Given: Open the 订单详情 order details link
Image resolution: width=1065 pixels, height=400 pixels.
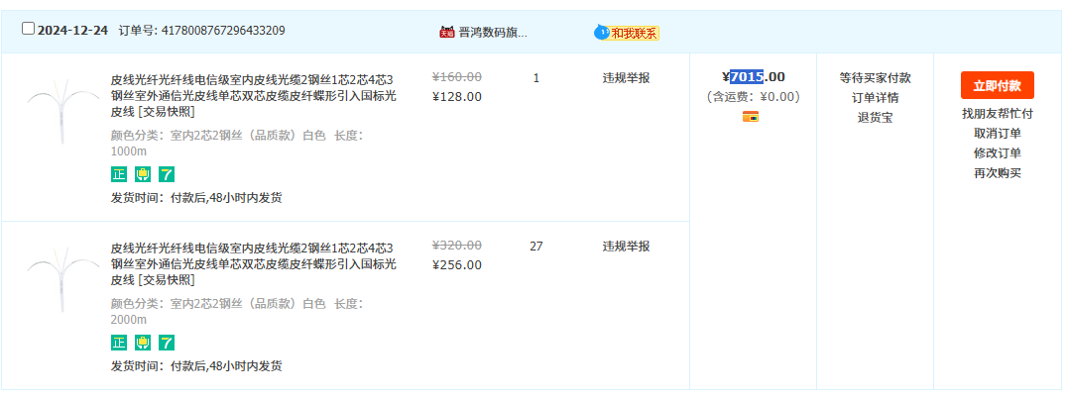Looking at the screenshot, I should coord(875,97).
